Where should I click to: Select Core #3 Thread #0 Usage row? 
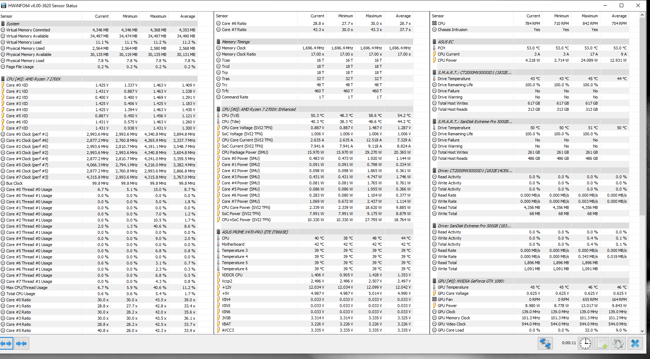(x=99, y=226)
